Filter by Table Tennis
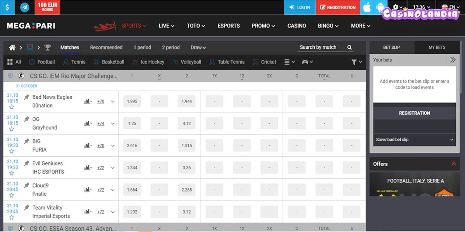 coord(227,62)
